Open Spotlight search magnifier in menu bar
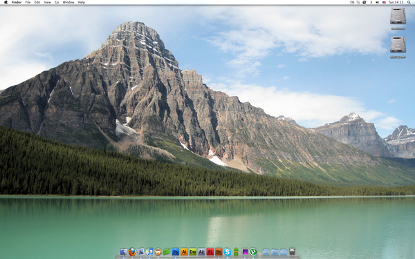The image size is (415, 259). pos(409,2)
